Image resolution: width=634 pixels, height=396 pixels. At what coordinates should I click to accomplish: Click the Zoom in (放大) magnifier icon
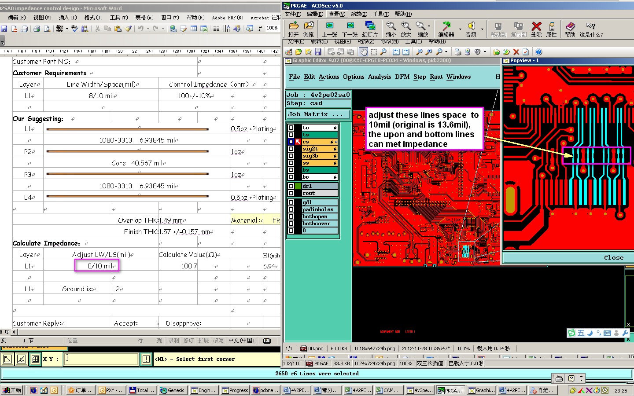[x=406, y=27]
